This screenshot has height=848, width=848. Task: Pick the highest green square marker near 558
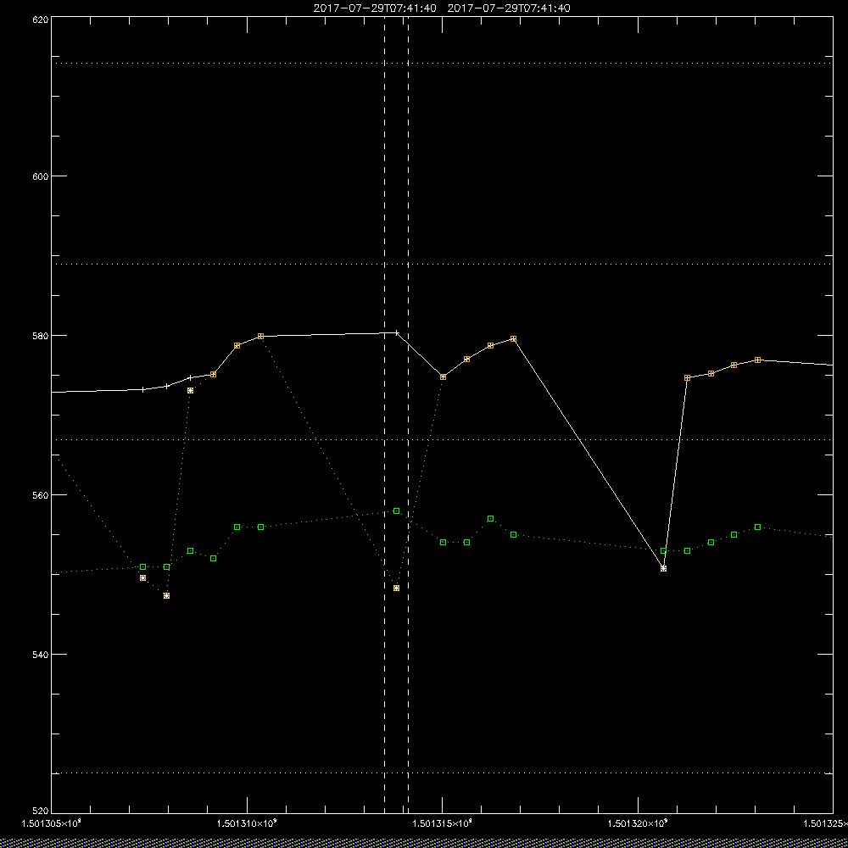[x=396, y=510]
